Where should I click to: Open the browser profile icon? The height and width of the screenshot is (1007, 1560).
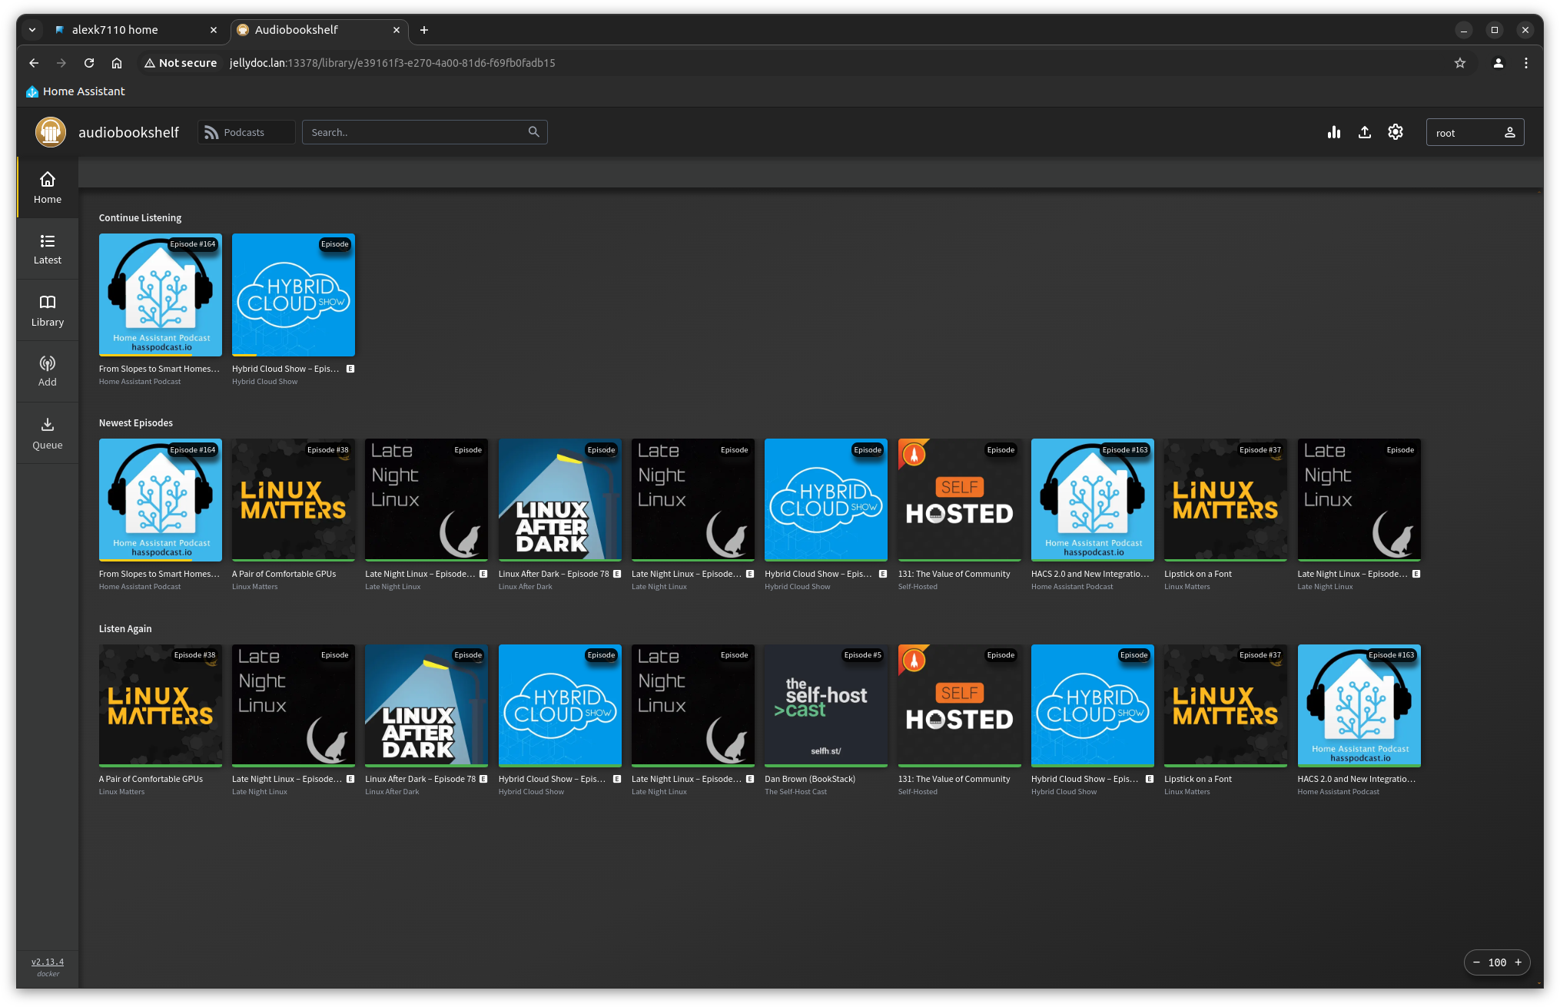point(1499,63)
